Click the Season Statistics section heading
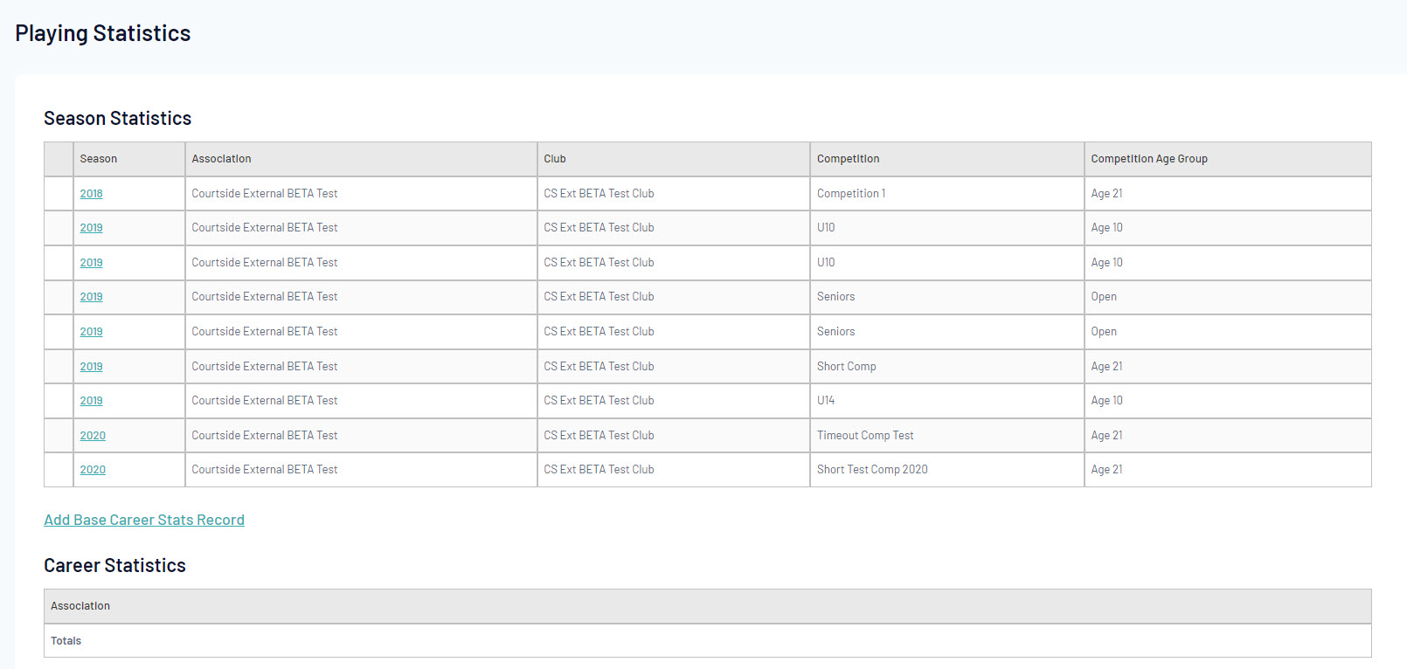 [118, 118]
